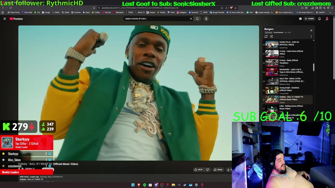Viewport: 335px width, 188px height.
Task: Start voice search with microphone
Action: 206,19
